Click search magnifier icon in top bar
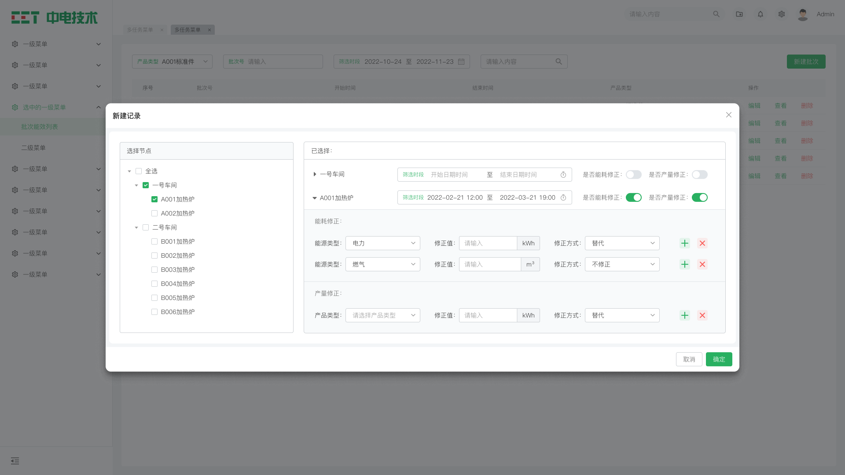This screenshot has height=475, width=845. coord(716,14)
